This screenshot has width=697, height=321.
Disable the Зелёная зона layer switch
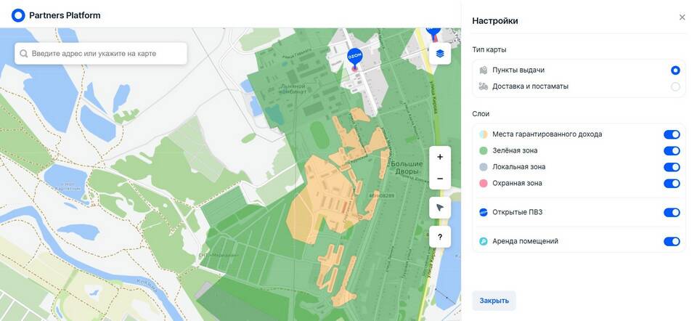[x=672, y=151]
